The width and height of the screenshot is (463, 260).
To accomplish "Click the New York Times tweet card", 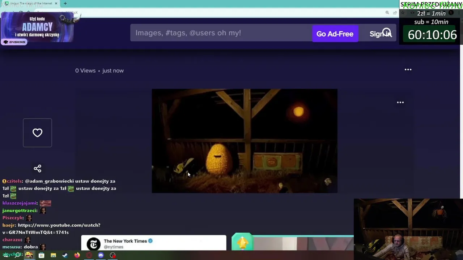I will click(x=154, y=243).
